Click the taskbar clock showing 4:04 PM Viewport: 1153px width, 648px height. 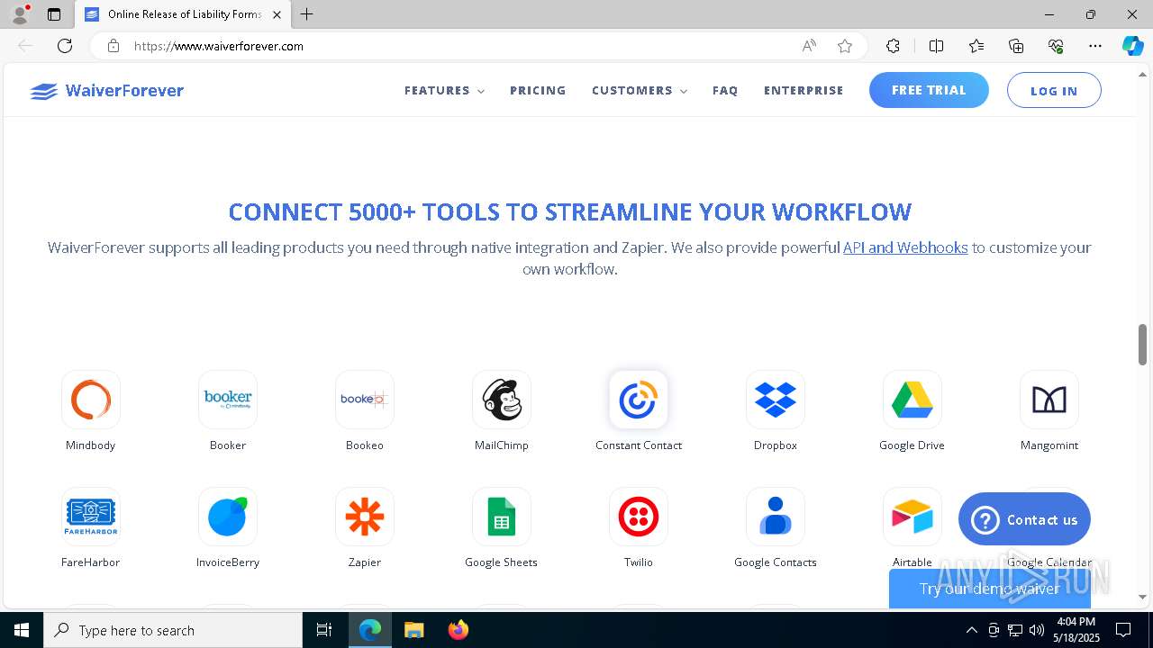pyautogui.click(x=1076, y=630)
